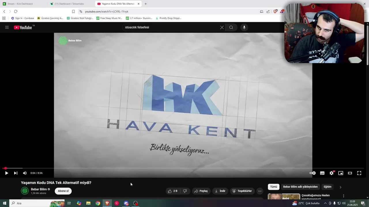Open the Printify Drop Shippi bookmark
The width and height of the screenshot is (369, 207).
tap(168, 18)
